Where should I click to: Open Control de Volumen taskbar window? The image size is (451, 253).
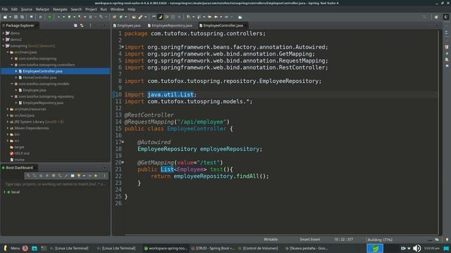coord(258,248)
